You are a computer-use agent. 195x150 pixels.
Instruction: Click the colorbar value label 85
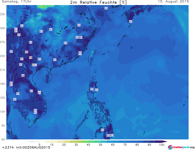pos(137,145)
